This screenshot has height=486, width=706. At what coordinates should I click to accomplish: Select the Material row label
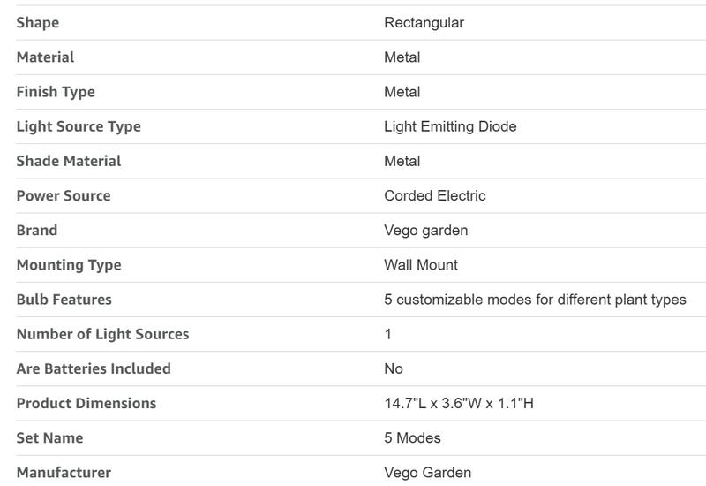pos(45,57)
